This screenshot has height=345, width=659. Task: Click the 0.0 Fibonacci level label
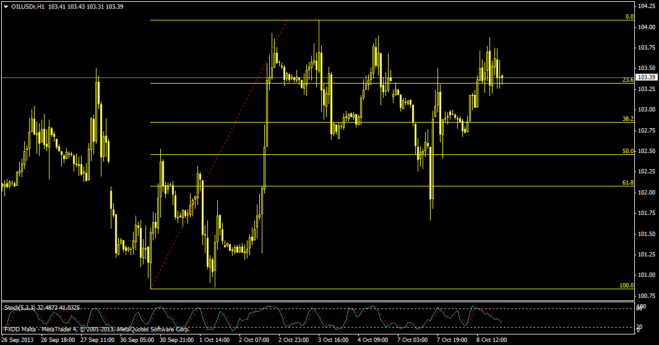coord(629,17)
